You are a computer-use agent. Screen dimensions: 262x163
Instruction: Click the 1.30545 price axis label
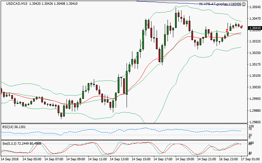pos(254,7)
